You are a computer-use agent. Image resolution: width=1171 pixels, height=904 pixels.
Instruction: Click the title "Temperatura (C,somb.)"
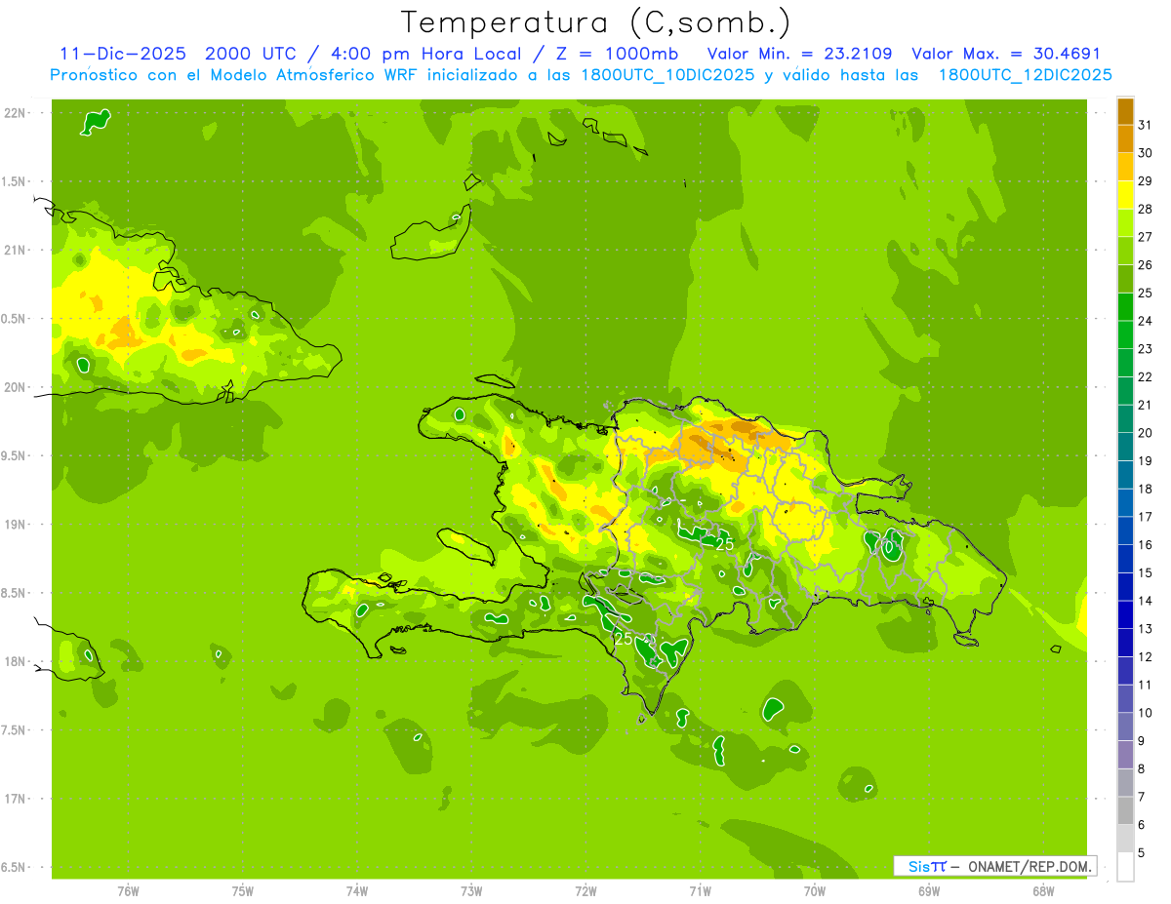coord(596,22)
